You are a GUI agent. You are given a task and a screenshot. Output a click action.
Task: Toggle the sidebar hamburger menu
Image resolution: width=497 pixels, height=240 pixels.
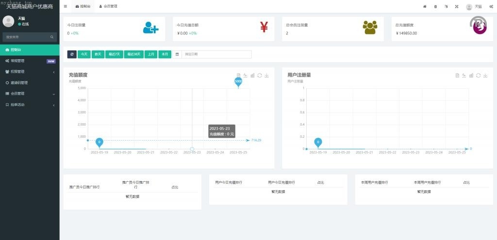pos(66,6)
